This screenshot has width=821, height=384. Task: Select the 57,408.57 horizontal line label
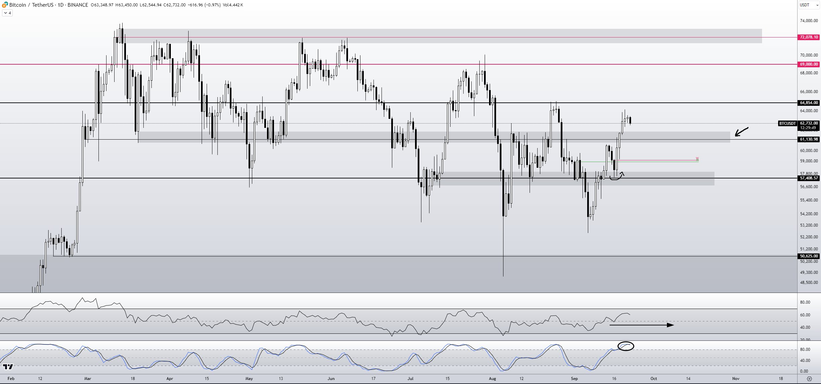pos(809,178)
